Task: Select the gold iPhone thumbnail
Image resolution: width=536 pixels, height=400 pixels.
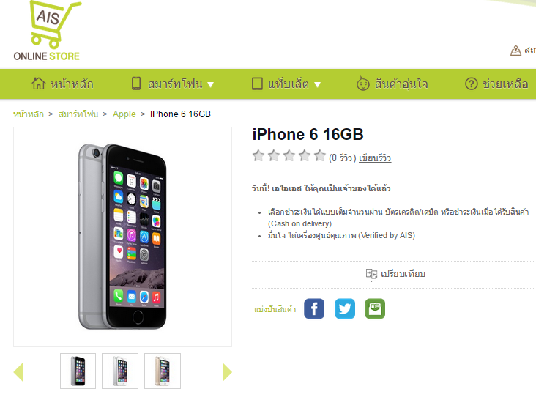Action: [x=163, y=371]
